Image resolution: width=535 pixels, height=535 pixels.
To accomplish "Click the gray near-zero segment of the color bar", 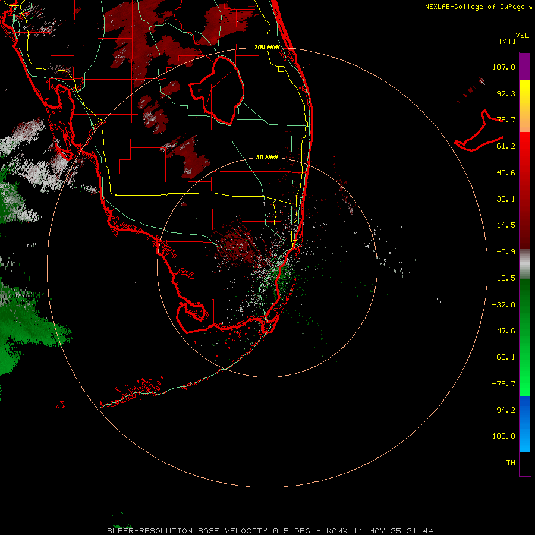I will click(x=525, y=265).
